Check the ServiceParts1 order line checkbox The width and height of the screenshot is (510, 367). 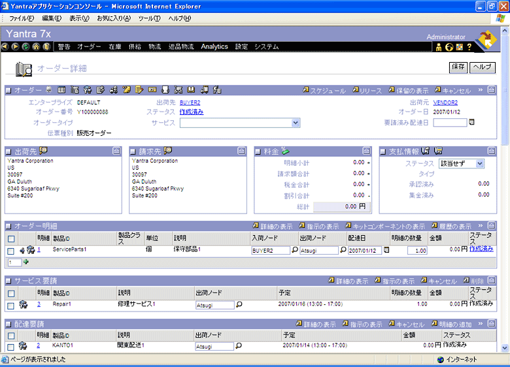coord(10,251)
